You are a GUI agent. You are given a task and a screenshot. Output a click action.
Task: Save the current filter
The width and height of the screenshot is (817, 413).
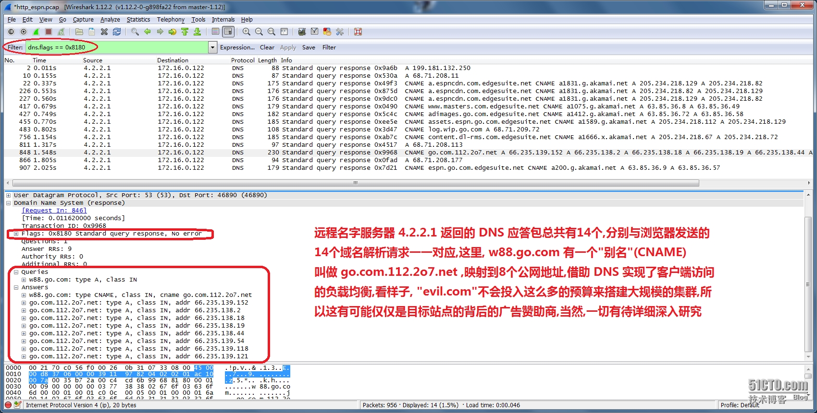309,47
